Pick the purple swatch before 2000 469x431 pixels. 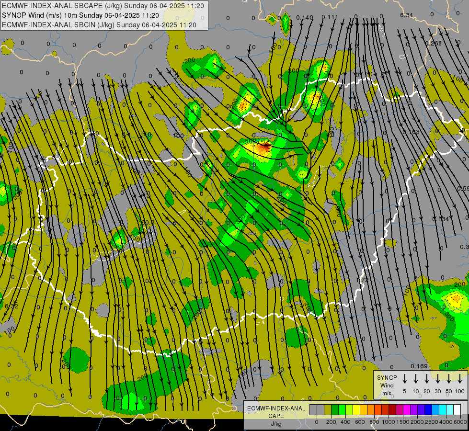414,409
